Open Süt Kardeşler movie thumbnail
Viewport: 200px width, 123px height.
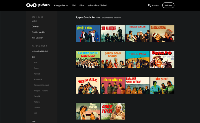[113, 34]
